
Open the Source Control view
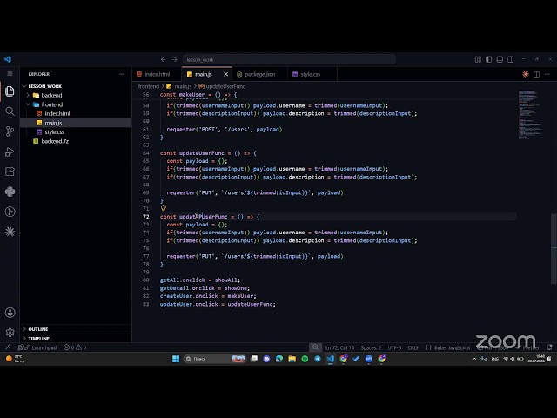point(10,131)
